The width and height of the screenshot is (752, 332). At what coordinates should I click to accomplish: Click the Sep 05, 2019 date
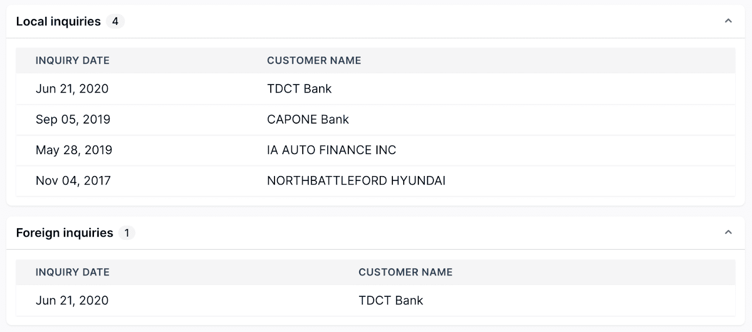click(73, 120)
